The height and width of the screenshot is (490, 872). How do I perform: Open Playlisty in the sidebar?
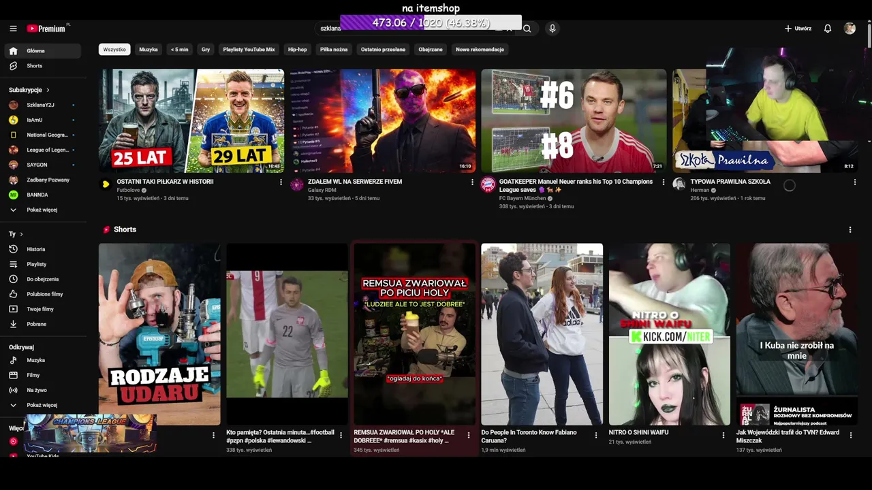tap(42, 264)
